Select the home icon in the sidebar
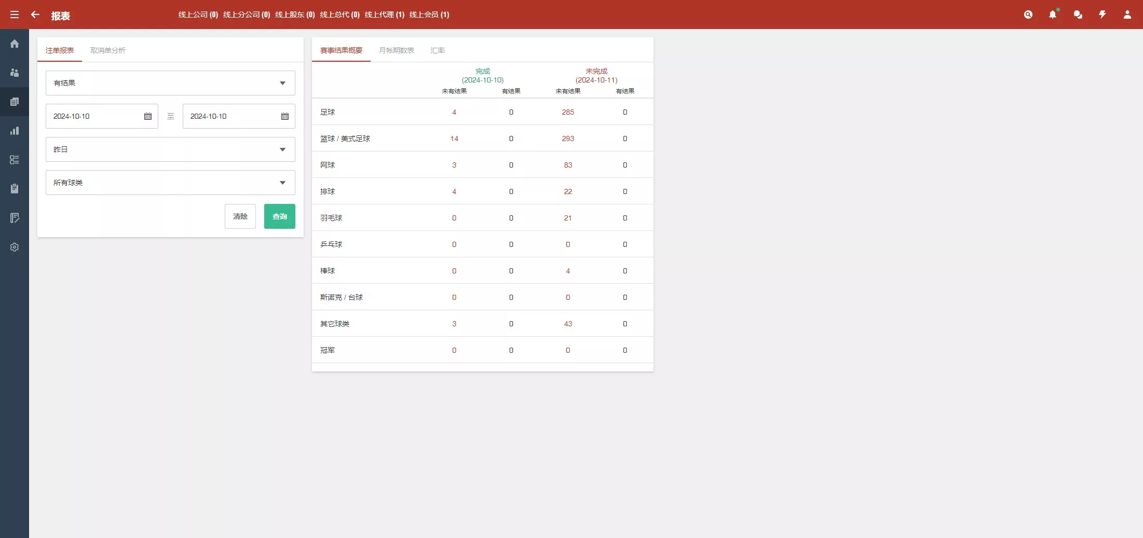 coord(14,44)
